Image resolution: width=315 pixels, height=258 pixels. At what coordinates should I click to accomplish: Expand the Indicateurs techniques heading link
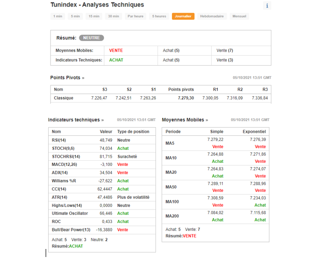76,120
